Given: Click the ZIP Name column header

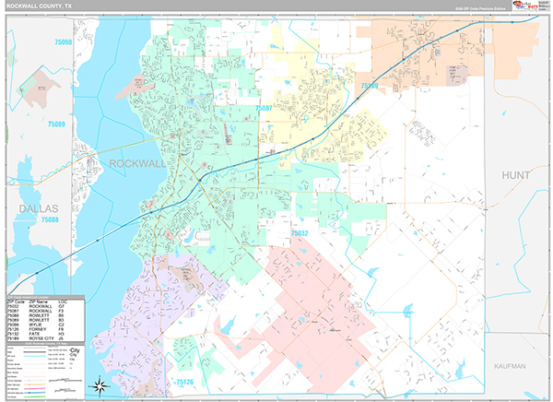Looking at the screenshot, I should coord(38,301).
